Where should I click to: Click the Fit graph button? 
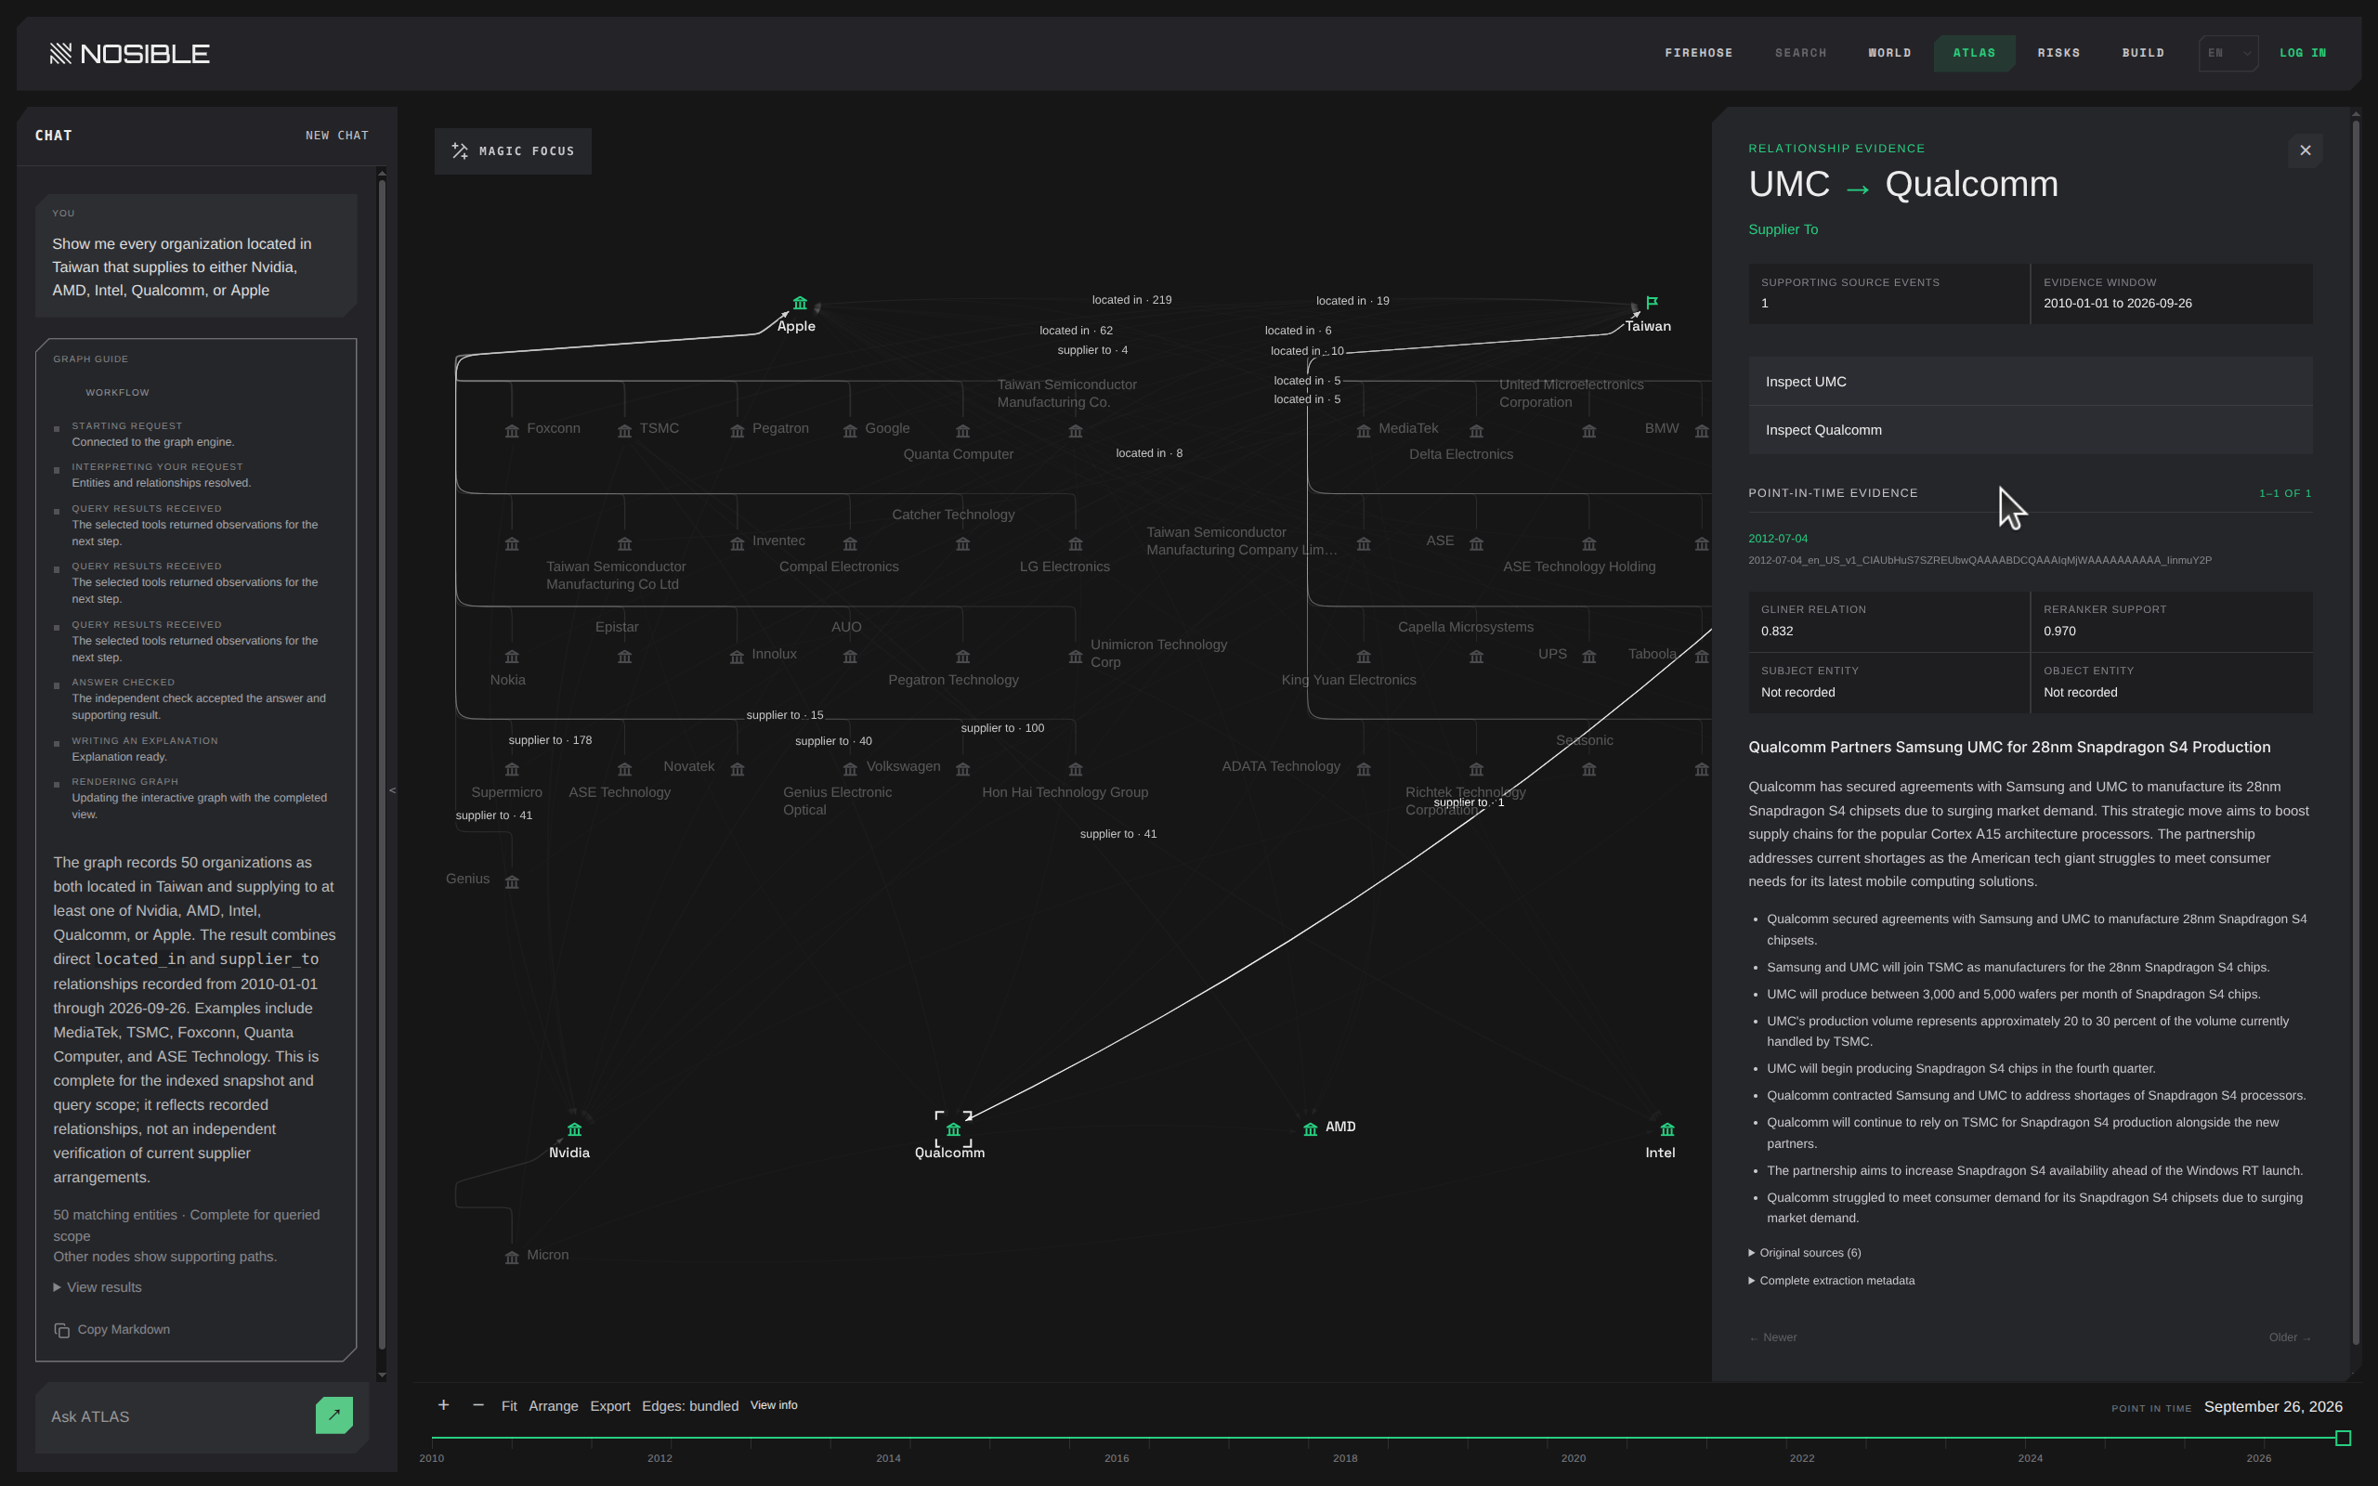(x=509, y=1406)
